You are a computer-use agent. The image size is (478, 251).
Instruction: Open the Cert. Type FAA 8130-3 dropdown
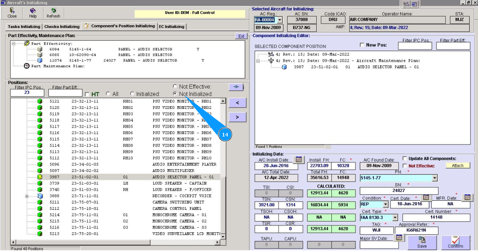pyautogui.click(x=395, y=217)
